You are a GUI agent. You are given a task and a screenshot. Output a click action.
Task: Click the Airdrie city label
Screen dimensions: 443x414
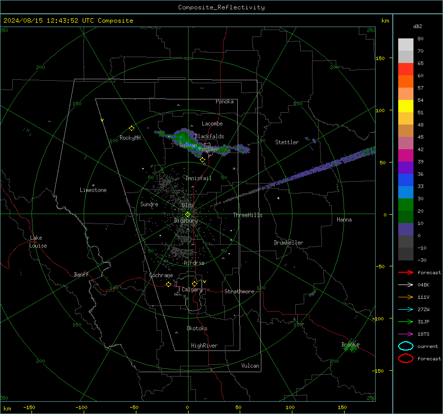pyautogui.click(x=194, y=263)
